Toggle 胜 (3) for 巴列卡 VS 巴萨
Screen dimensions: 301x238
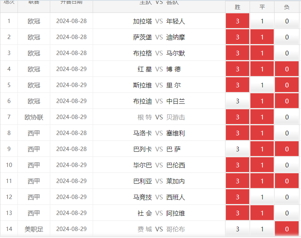tap(238, 149)
